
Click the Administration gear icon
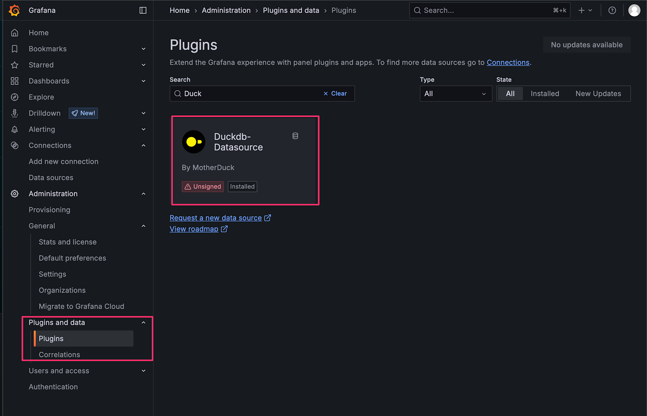(x=15, y=194)
